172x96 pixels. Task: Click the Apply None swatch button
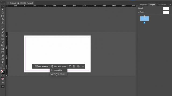click(2, 79)
